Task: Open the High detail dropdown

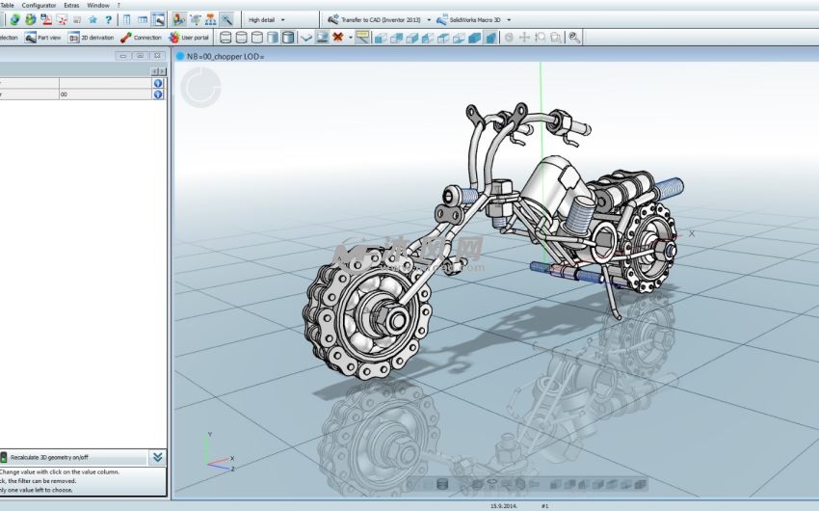Action: click(x=266, y=19)
